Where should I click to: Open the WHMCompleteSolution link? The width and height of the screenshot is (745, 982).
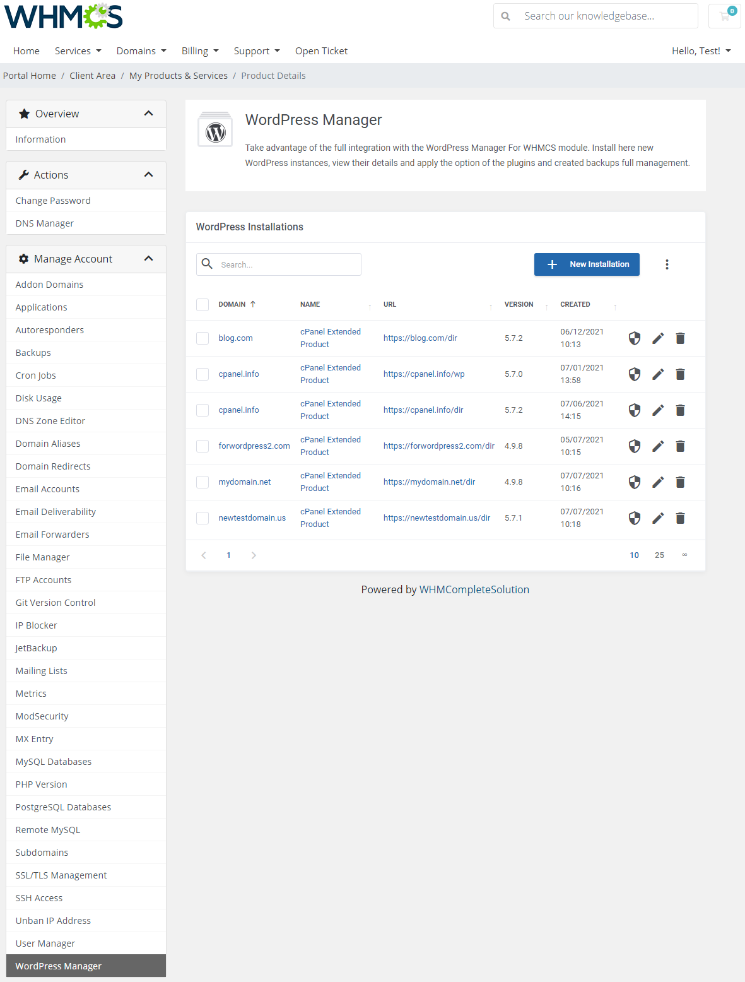474,589
